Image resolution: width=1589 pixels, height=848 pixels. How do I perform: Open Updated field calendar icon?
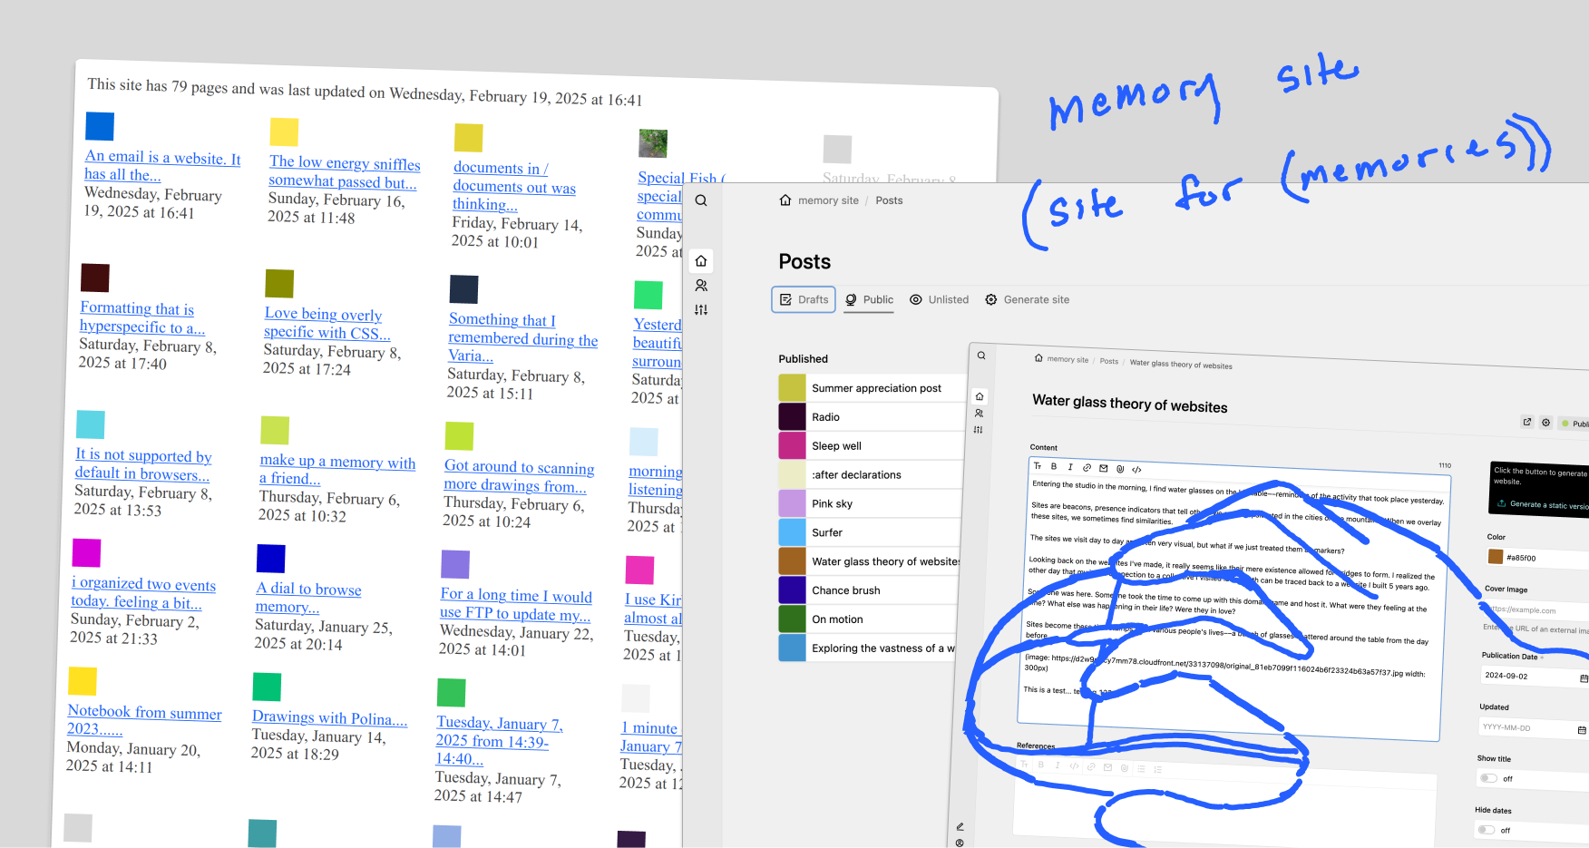1582,730
